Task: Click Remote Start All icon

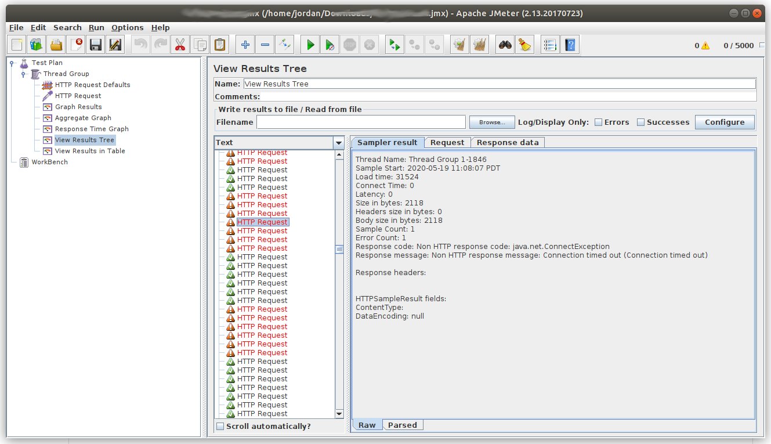Action: (x=395, y=45)
